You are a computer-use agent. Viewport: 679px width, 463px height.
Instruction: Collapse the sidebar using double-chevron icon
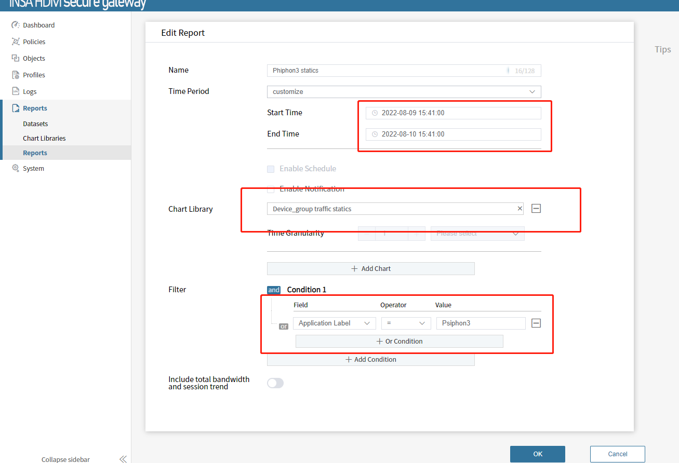[123, 459]
